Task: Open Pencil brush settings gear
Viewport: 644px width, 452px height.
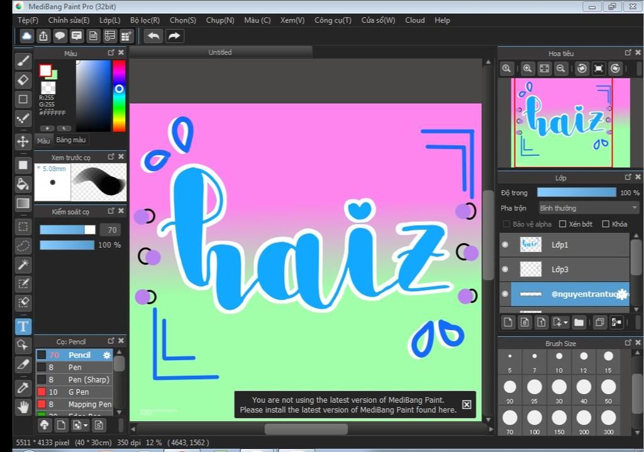Action: click(107, 355)
